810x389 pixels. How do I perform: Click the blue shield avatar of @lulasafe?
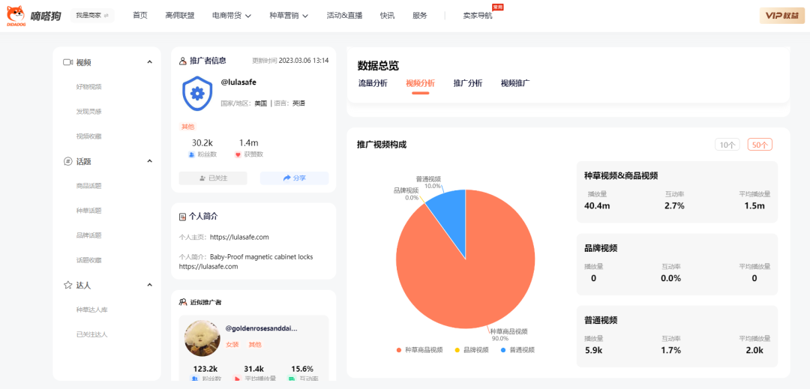coord(196,93)
